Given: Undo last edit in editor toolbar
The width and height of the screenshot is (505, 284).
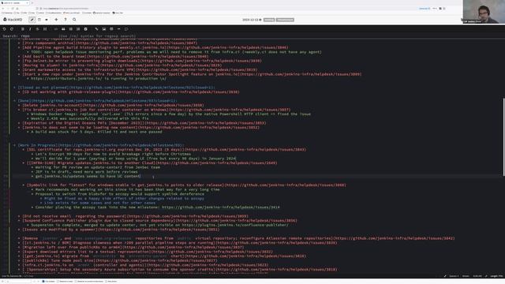Looking at the screenshot, I should (x=4, y=29).
